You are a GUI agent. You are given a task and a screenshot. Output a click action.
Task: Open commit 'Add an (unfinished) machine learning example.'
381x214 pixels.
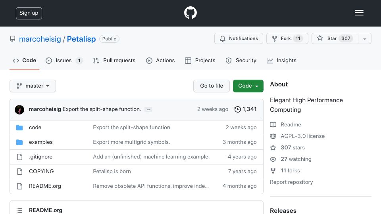coord(151,157)
